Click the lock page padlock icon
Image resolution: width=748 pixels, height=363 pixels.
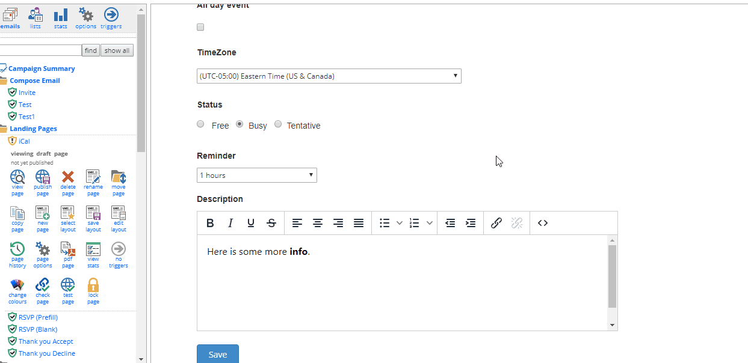[x=93, y=285]
